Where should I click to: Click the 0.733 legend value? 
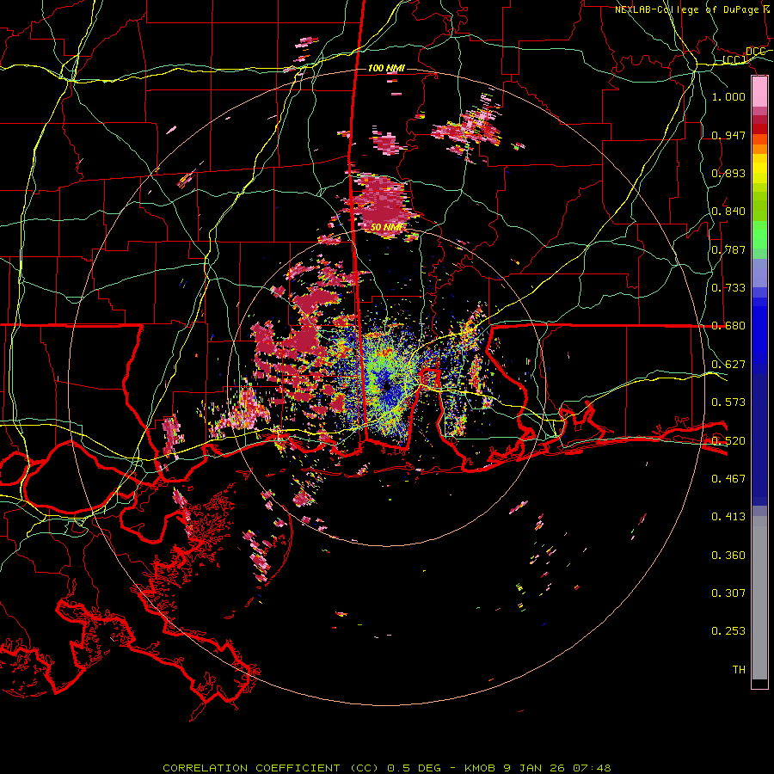click(x=728, y=287)
